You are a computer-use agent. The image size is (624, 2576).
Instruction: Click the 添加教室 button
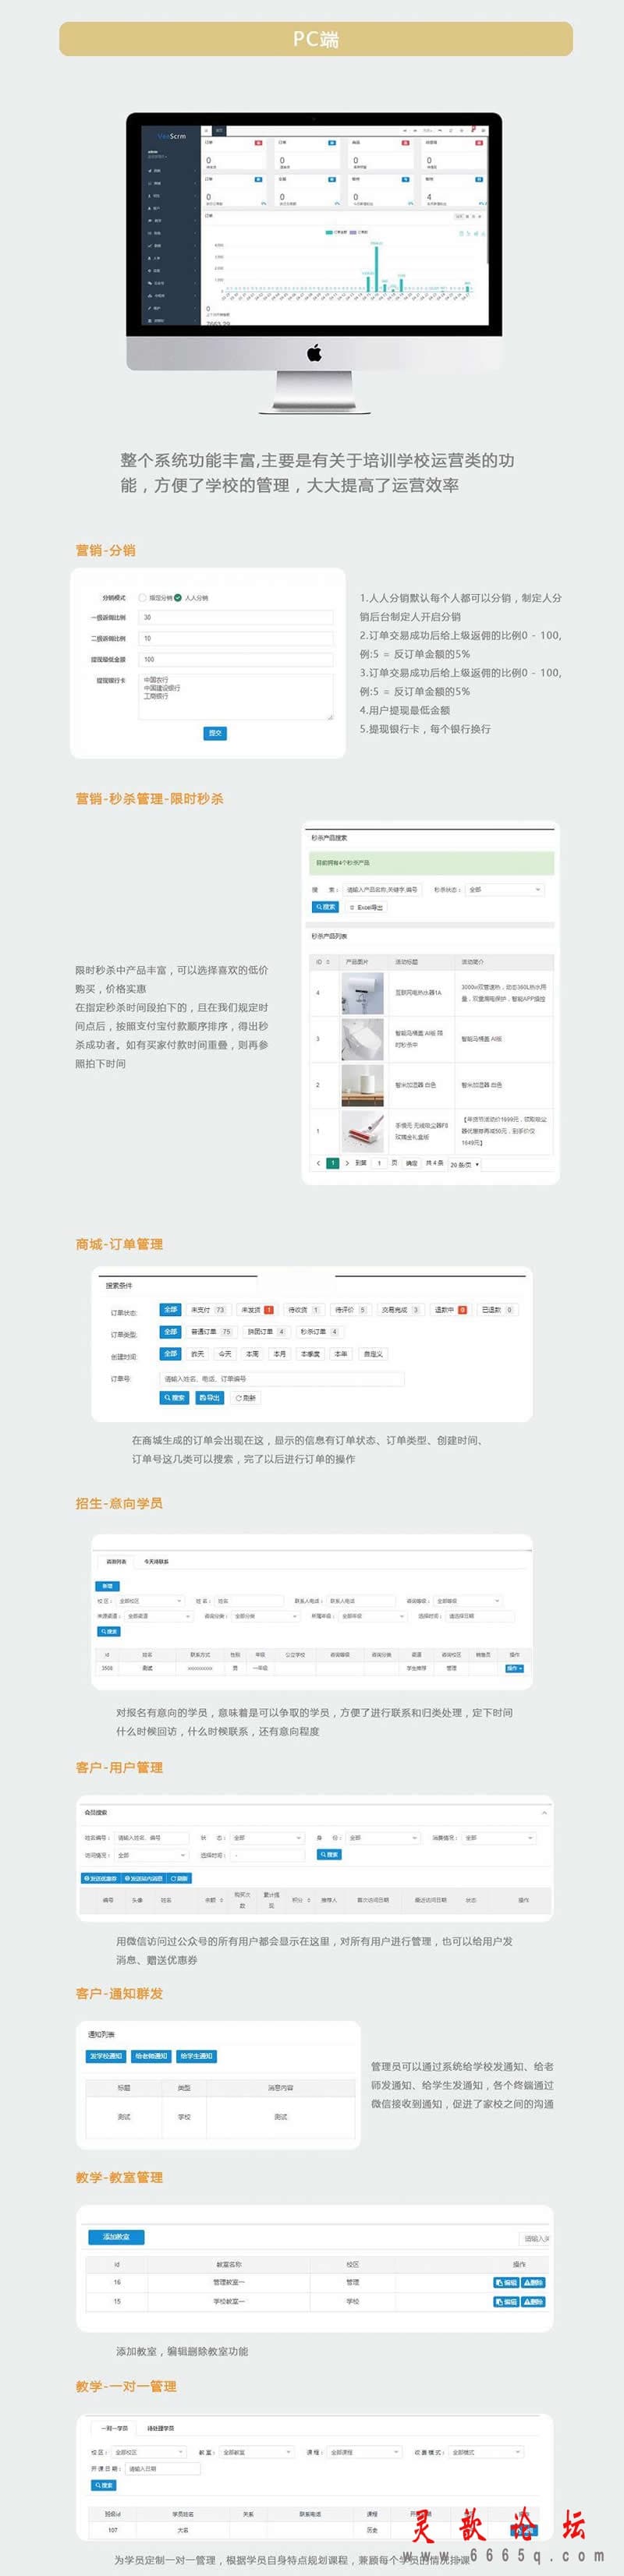(x=116, y=2237)
